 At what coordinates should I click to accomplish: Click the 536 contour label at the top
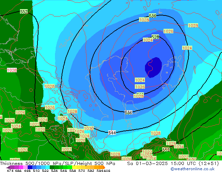coord(152,16)
